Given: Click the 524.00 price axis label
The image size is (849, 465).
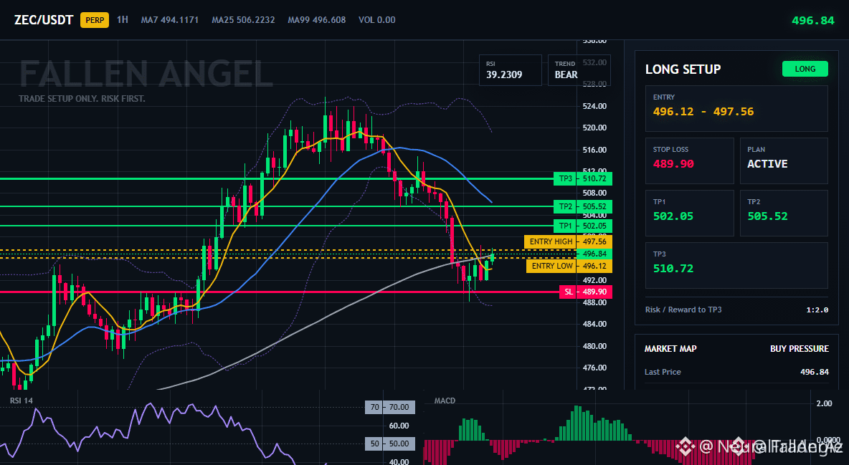Looking at the screenshot, I should 594,106.
